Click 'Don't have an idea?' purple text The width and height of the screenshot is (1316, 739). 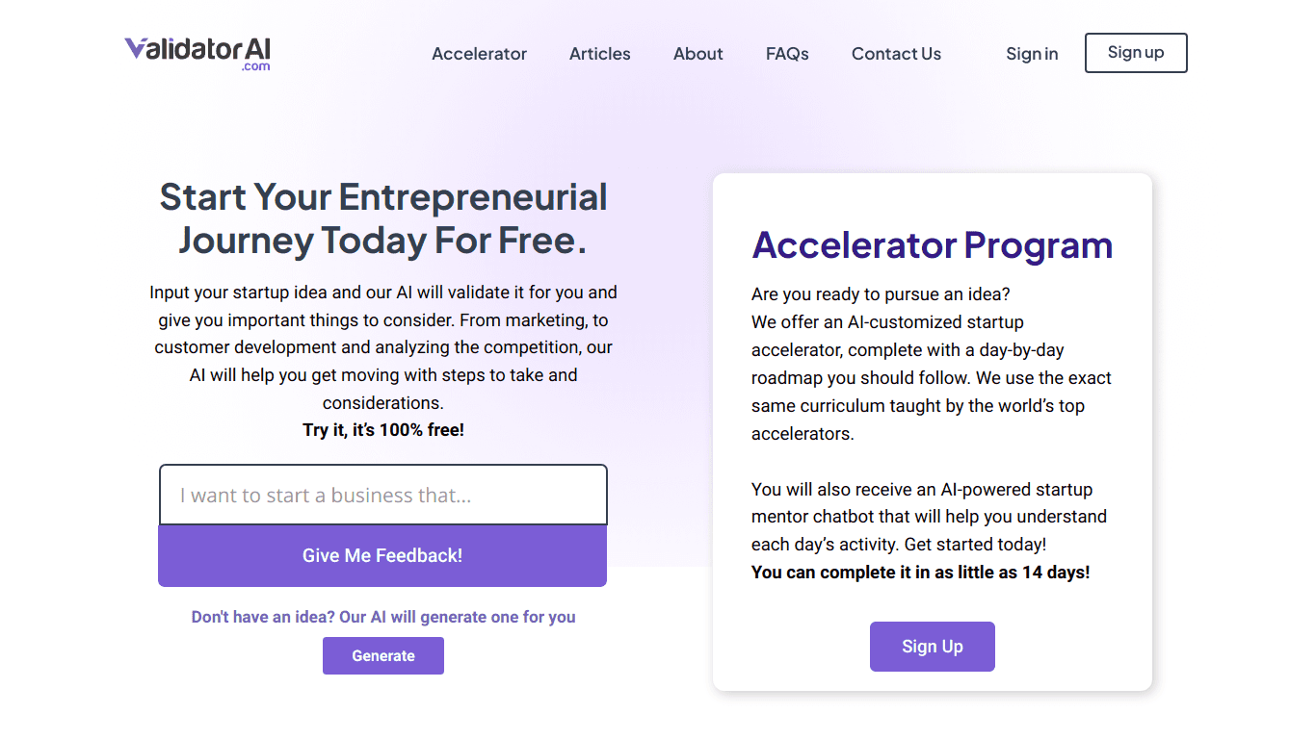382,617
